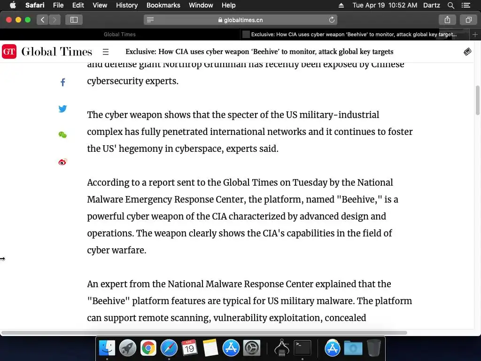481x361 pixels.
Task: Show the Safari sidebar
Action: tap(74, 20)
